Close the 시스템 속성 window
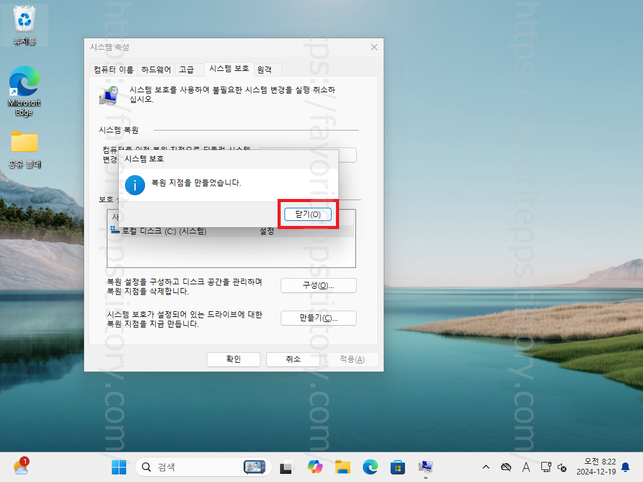This screenshot has width=643, height=482. pyautogui.click(x=374, y=47)
